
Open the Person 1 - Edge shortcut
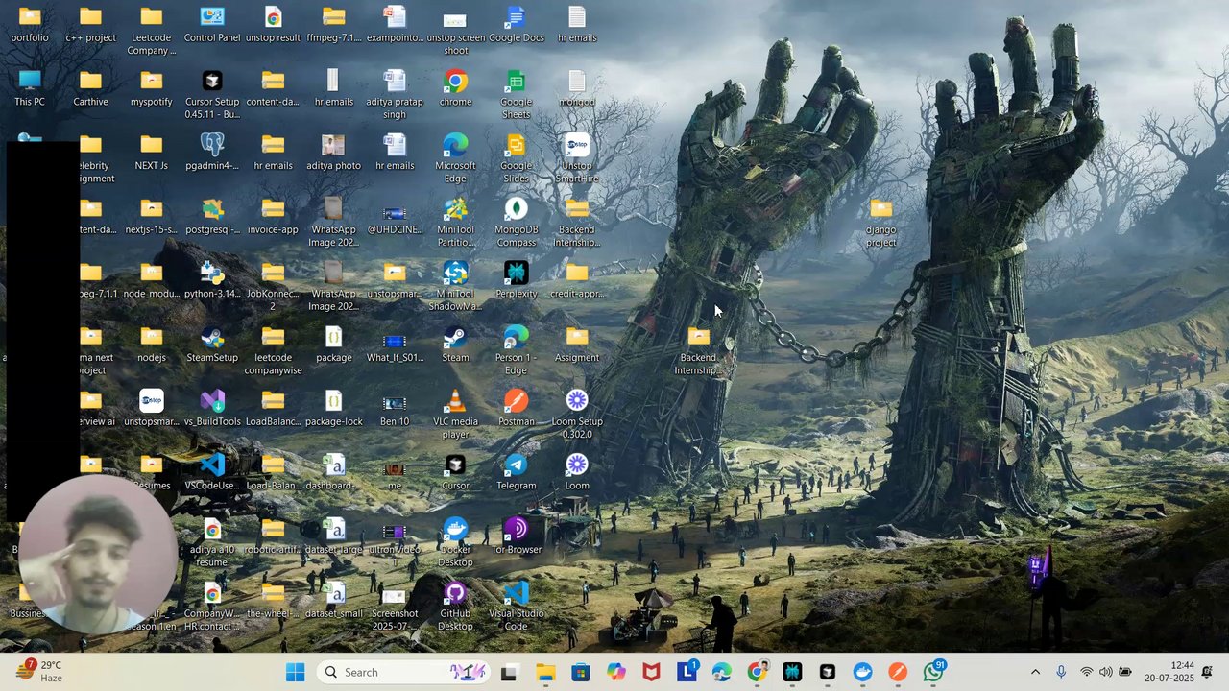[x=516, y=350]
